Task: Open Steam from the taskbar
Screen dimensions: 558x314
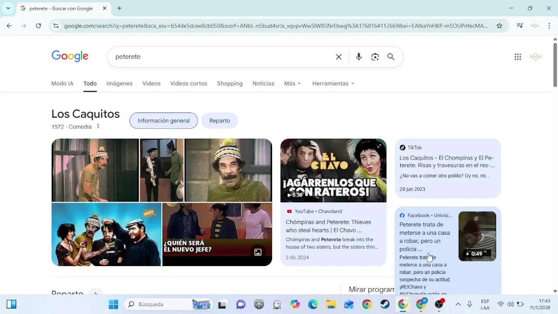Action: [385, 304]
